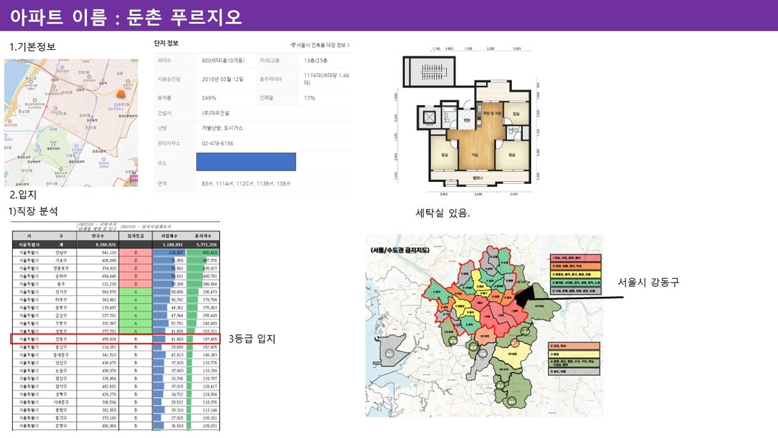Click the workers value 109,031
This screenshot has height=438, width=778.
pos(209,425)
